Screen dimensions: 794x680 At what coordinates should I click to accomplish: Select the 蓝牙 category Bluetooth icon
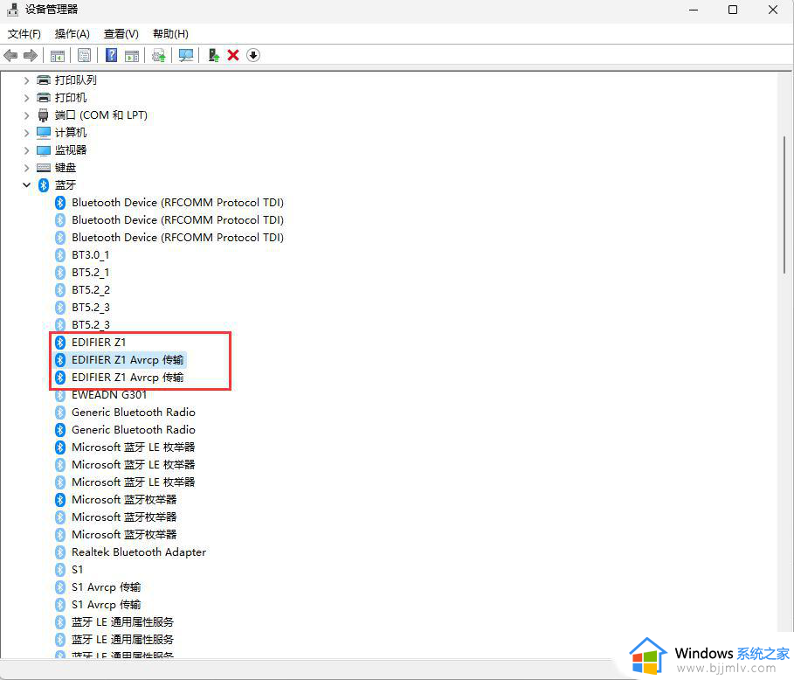point(44,185)
